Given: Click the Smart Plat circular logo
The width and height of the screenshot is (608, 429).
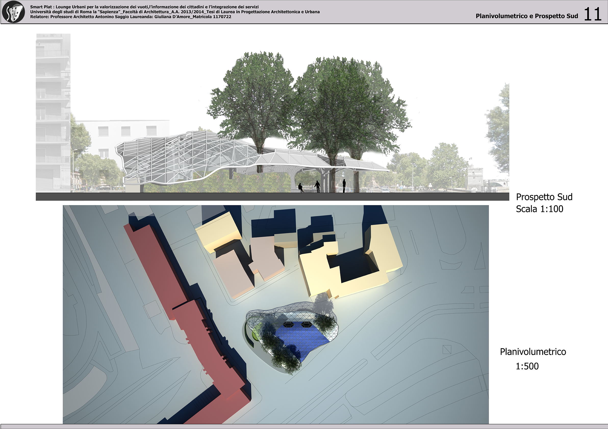Looking at the screenshot, I should (13, 12).
